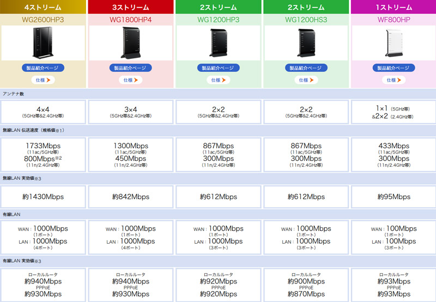The width and height of the screenshot is (436, 302).
Task: Click the 約95Mbps effective speed cell
Action: point(393,197)
